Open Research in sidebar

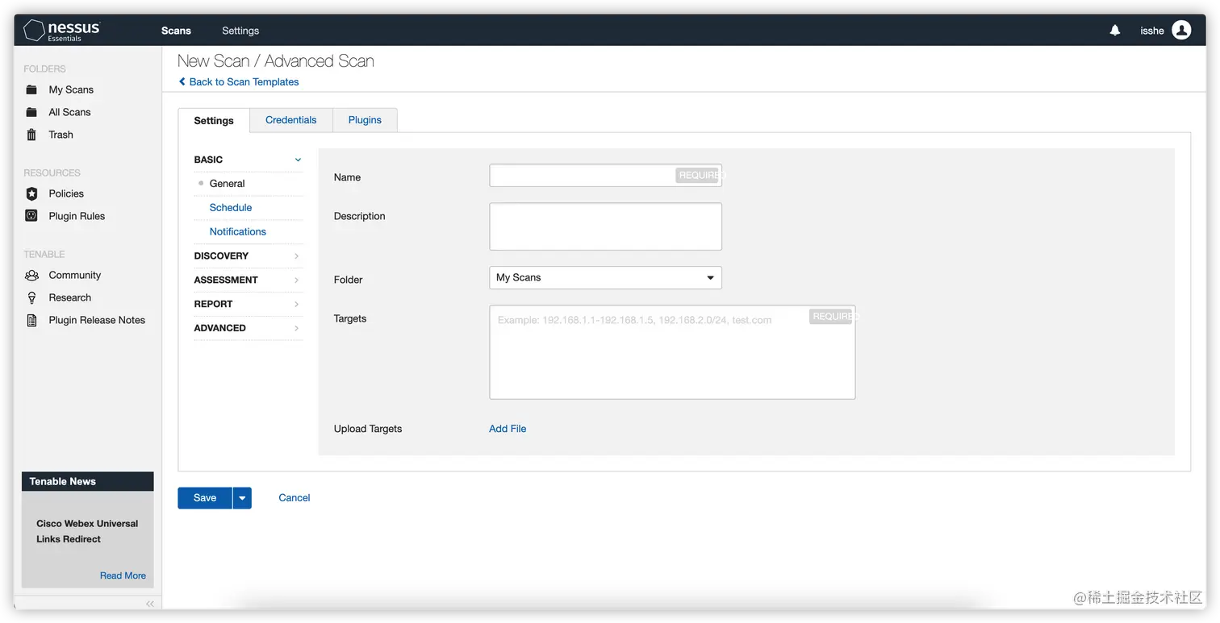69,297
